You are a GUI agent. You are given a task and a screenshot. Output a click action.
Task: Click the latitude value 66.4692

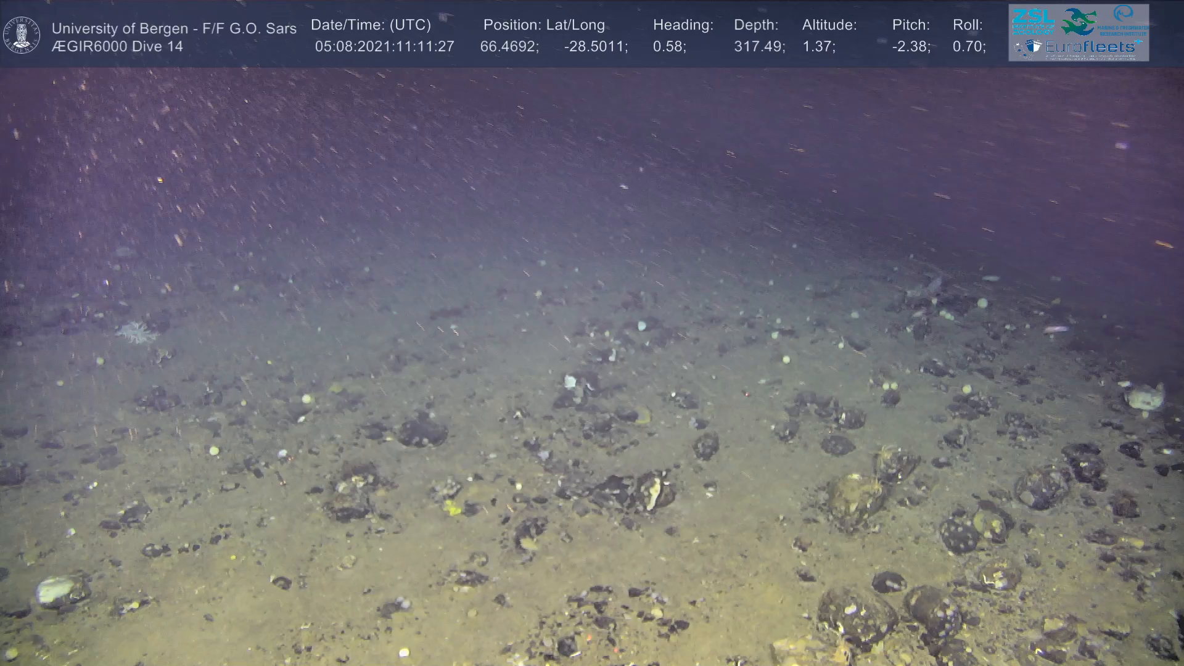[509, 47]
